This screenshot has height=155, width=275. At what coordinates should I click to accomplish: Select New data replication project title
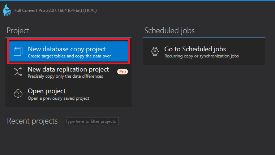(68, 69)
